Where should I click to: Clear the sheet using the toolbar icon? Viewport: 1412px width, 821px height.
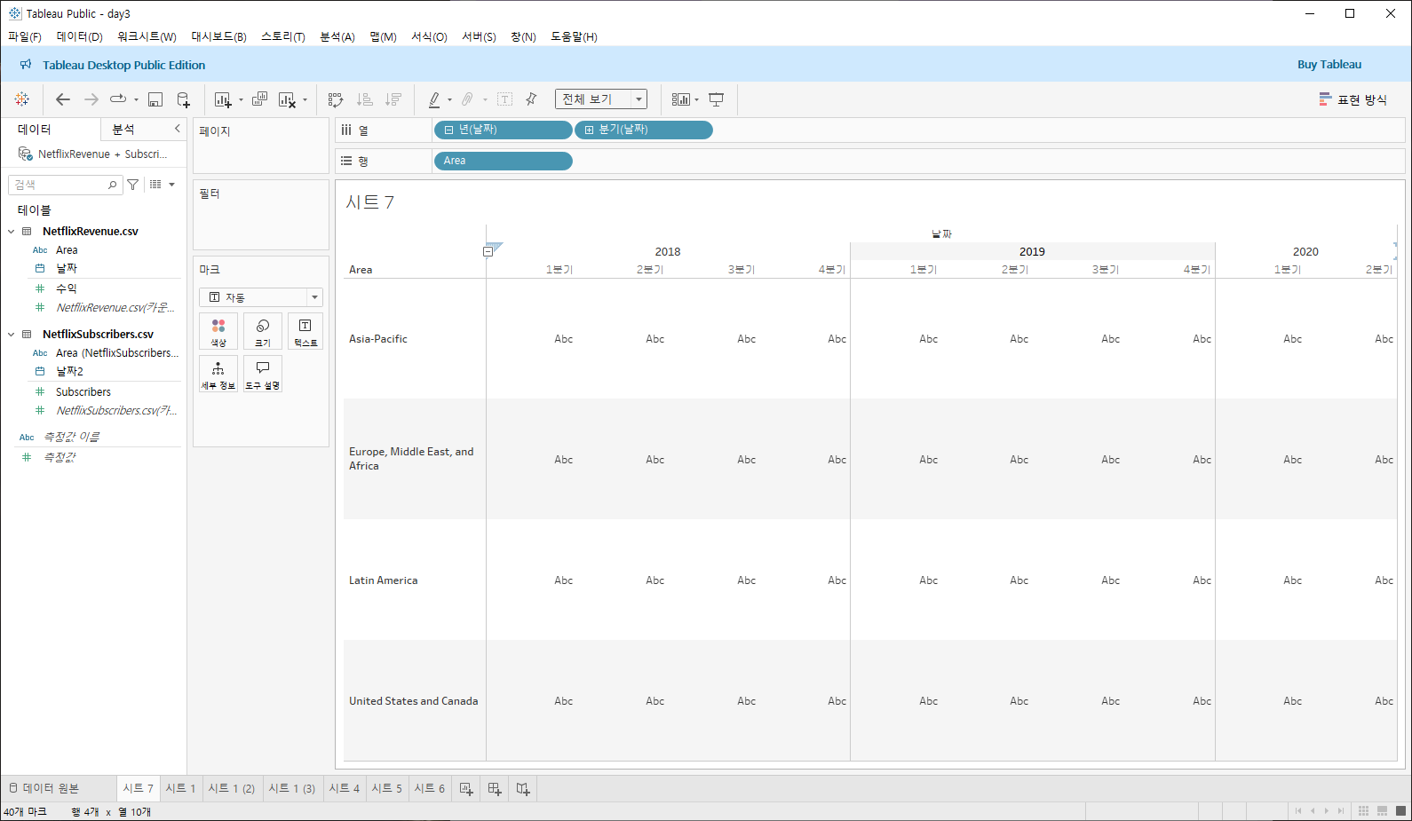click(x=287, y=99)
